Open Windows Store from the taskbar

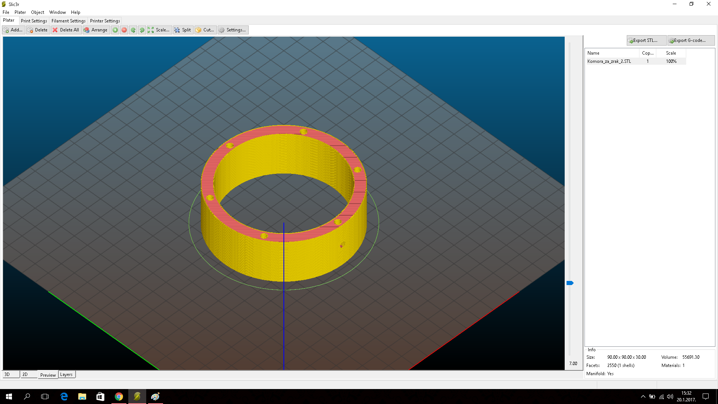point(100,397)
